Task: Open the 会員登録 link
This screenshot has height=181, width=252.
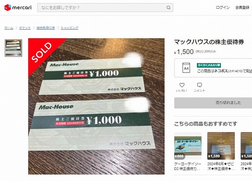Action: click(242, 7)
